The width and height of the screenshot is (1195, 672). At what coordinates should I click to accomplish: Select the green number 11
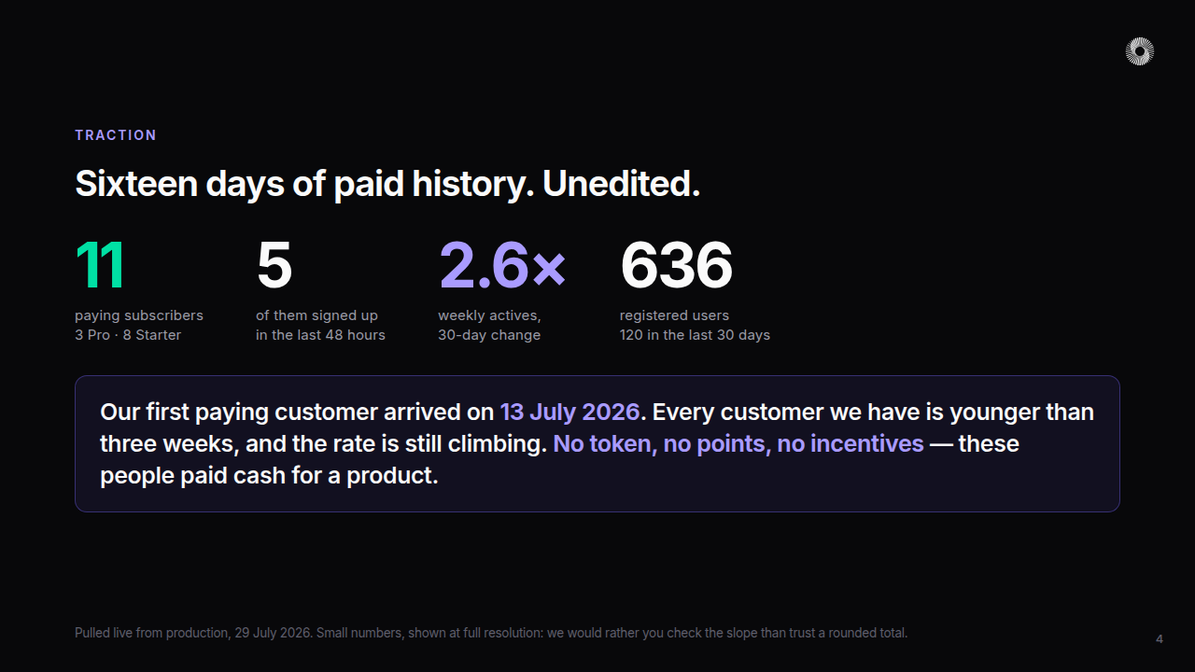coord(99,265)
